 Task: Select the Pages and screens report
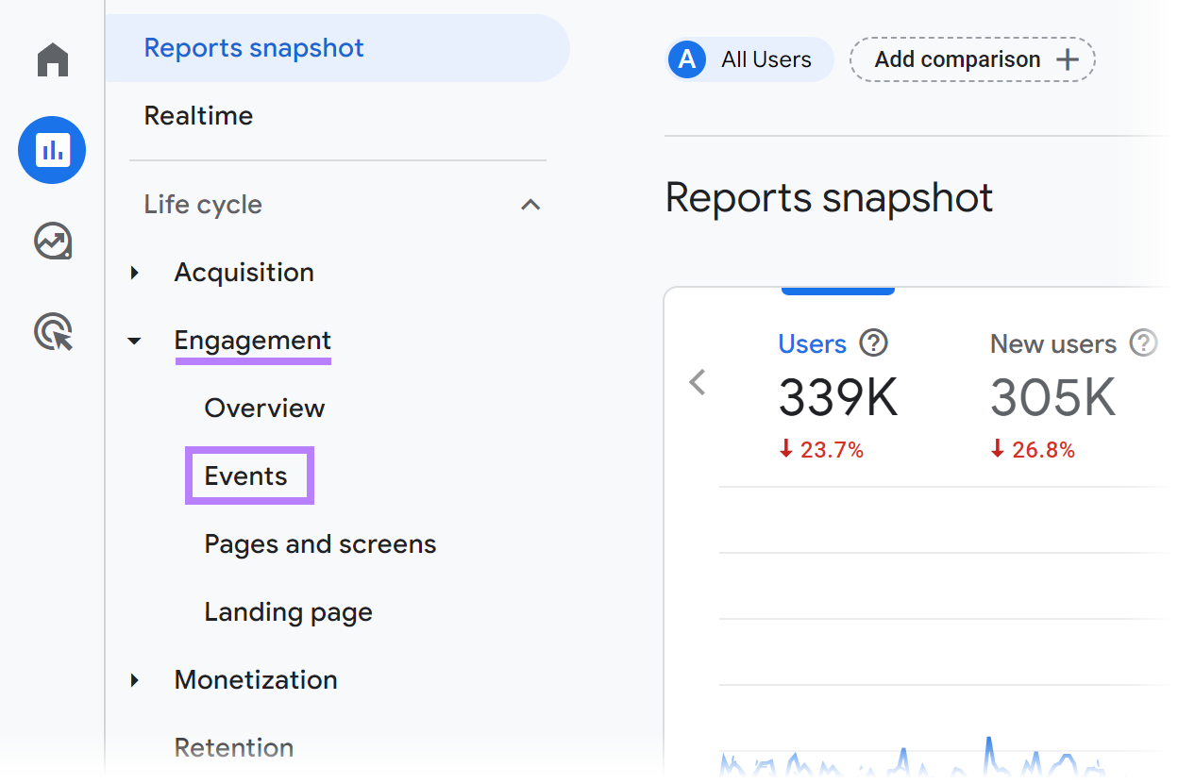tap(319, 543)
